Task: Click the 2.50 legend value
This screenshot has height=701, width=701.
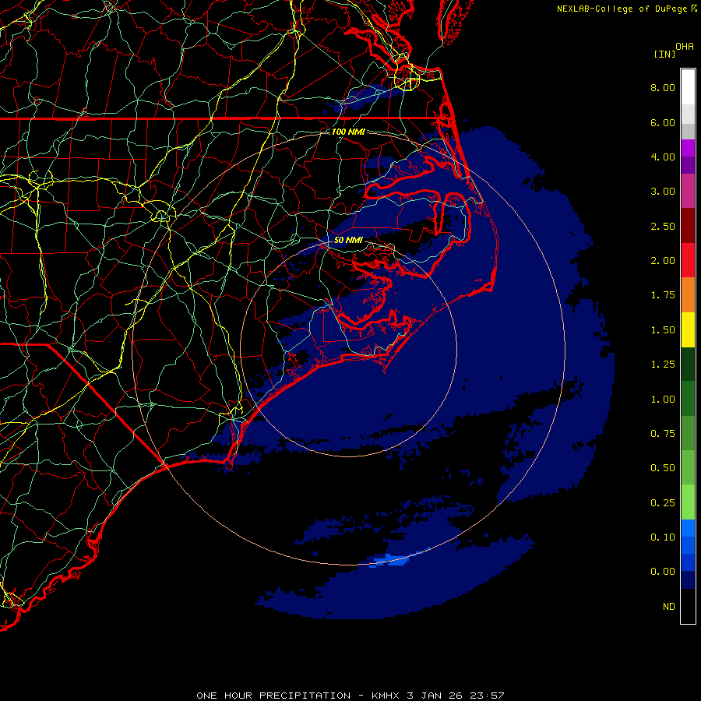Action: click(663, 226)
